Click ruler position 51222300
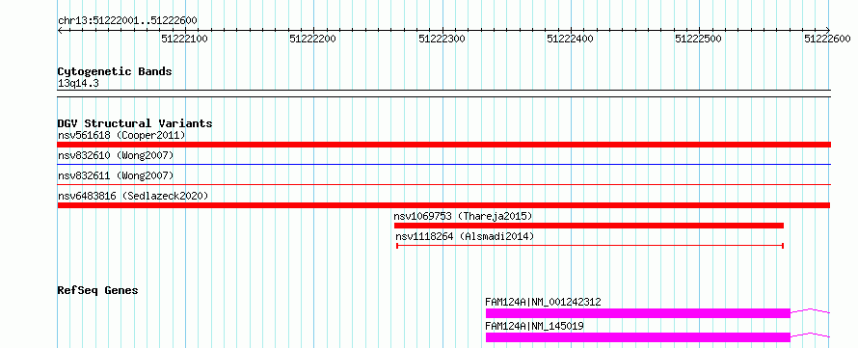Image resolution: width=858 pixels, height=348 pixels. point(442,39)
